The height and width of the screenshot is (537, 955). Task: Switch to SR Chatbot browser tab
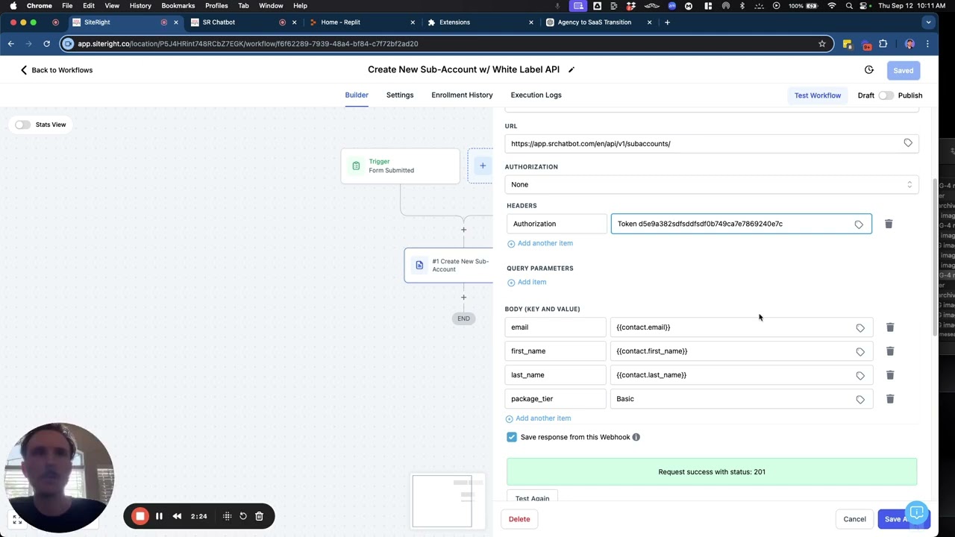(242, 22)
